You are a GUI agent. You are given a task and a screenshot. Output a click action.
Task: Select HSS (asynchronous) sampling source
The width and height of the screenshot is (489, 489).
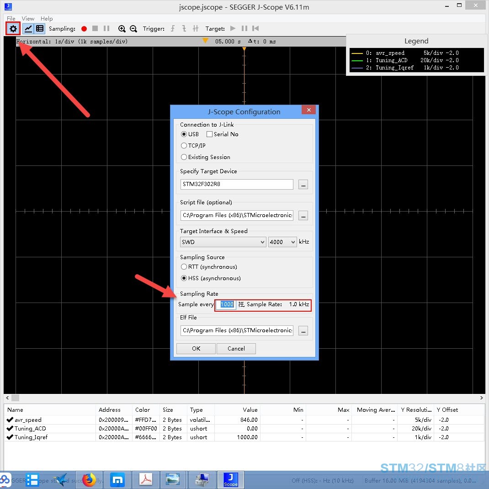184,278
